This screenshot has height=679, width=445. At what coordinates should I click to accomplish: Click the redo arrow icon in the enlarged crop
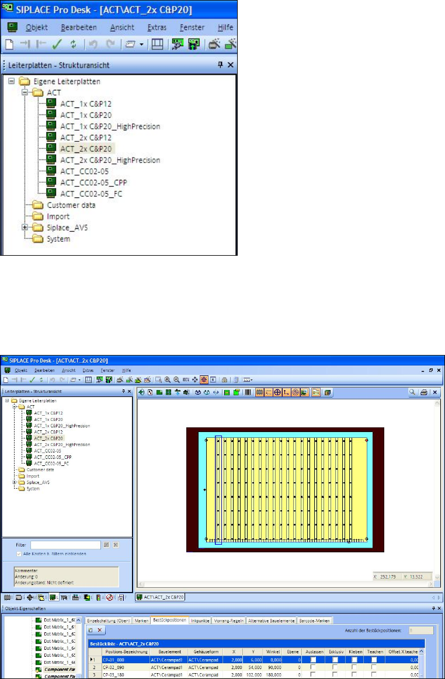[x=111, y=44]
